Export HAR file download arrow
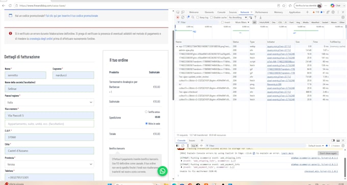Viewport: 347px width, 185px height. click(x=260, y=17)
